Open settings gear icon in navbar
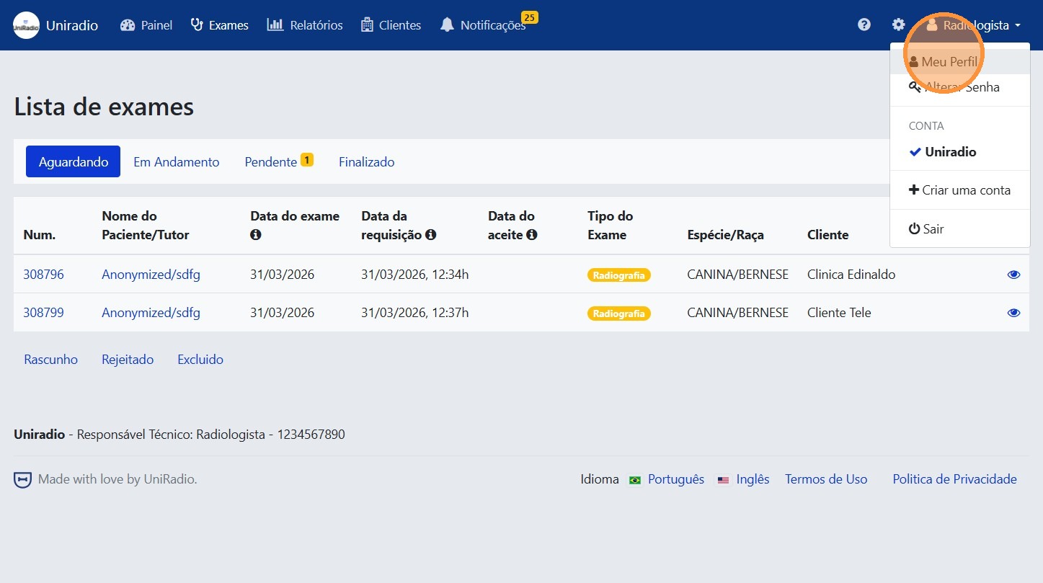The image size is (1043, 583). point(898,25)
